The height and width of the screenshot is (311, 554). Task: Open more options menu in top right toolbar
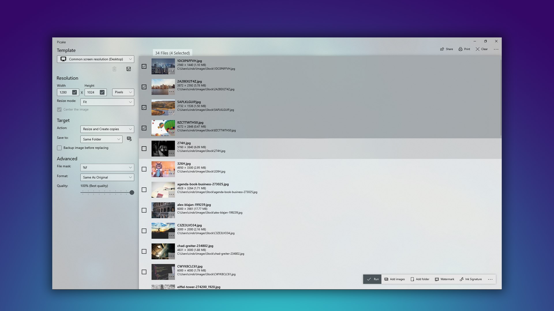tap(496, 49)
